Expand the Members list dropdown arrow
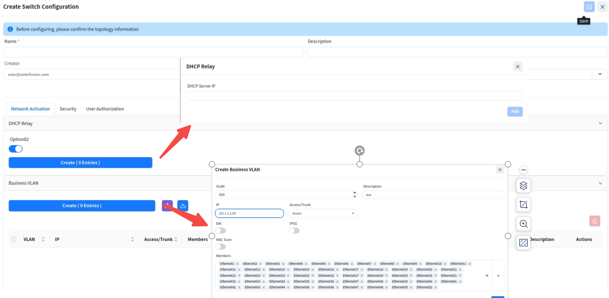609x298 pixels. [498, 275]
